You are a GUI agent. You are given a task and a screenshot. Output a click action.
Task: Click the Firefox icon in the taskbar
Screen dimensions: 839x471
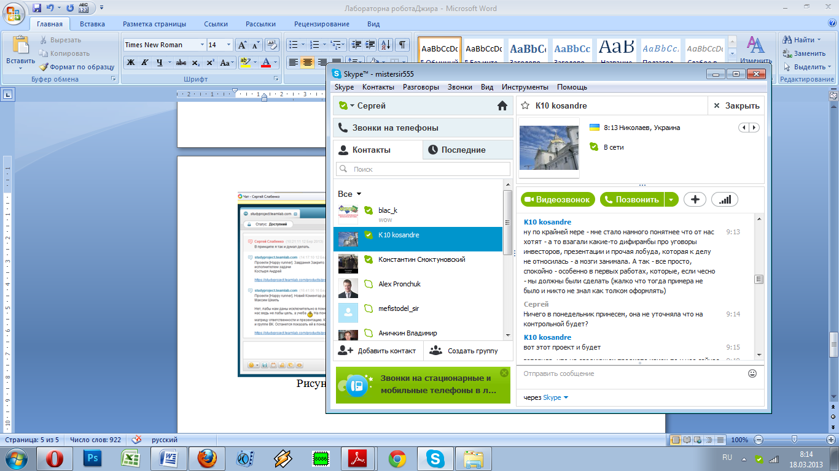(x=207, y=458)
